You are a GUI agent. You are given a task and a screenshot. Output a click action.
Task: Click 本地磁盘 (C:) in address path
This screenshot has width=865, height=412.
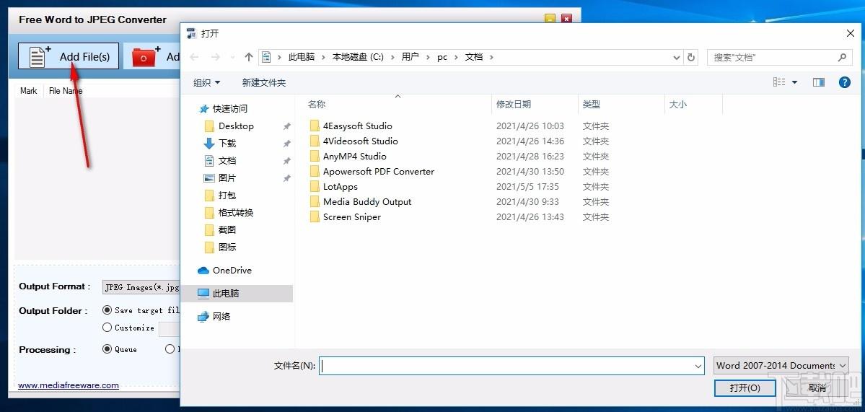pos(358,57)
